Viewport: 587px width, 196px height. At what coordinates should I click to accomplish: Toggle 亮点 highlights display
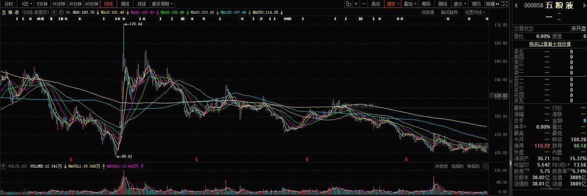[x=376, y=4]
